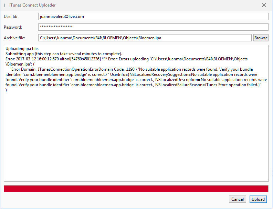Click the 'Archive file:' label

point(14,38)
